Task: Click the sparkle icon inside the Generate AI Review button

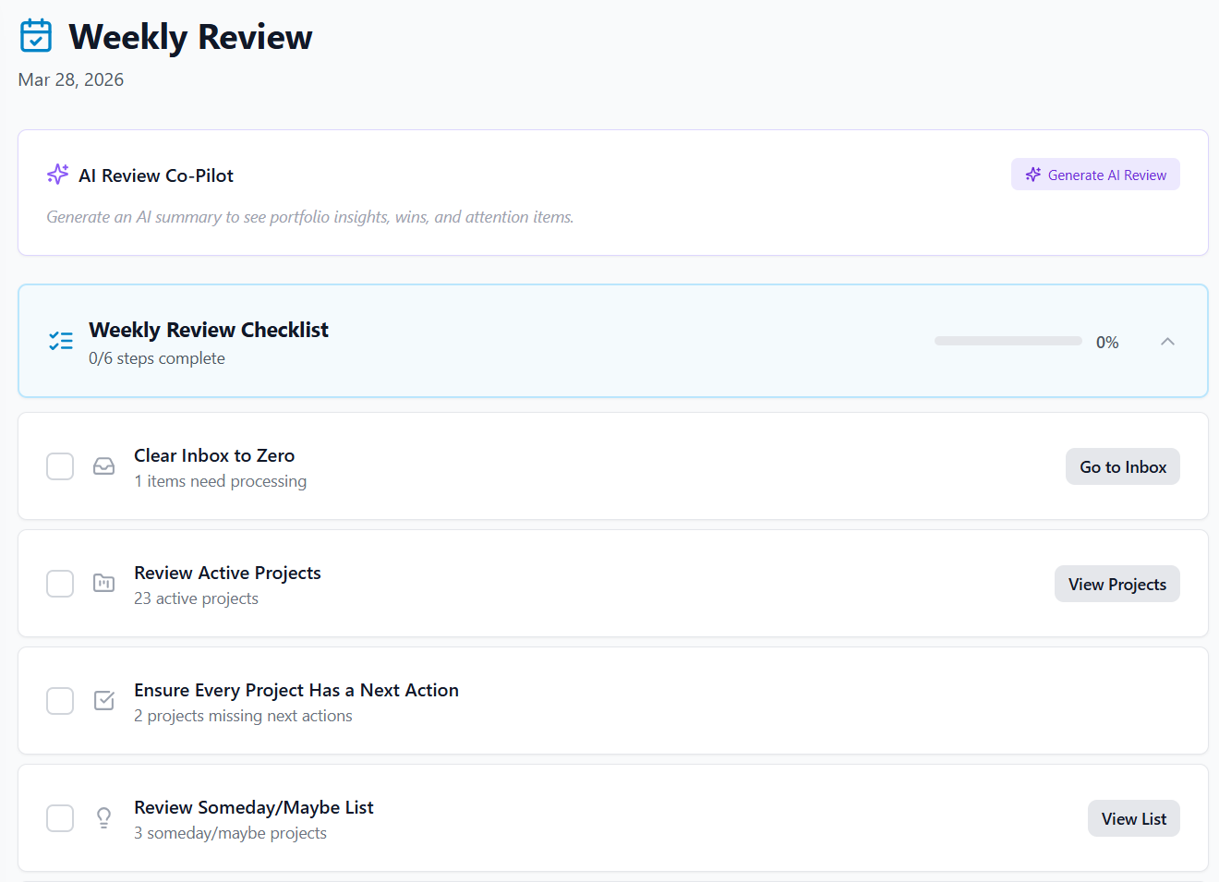Action: (x=1032, y=174)
